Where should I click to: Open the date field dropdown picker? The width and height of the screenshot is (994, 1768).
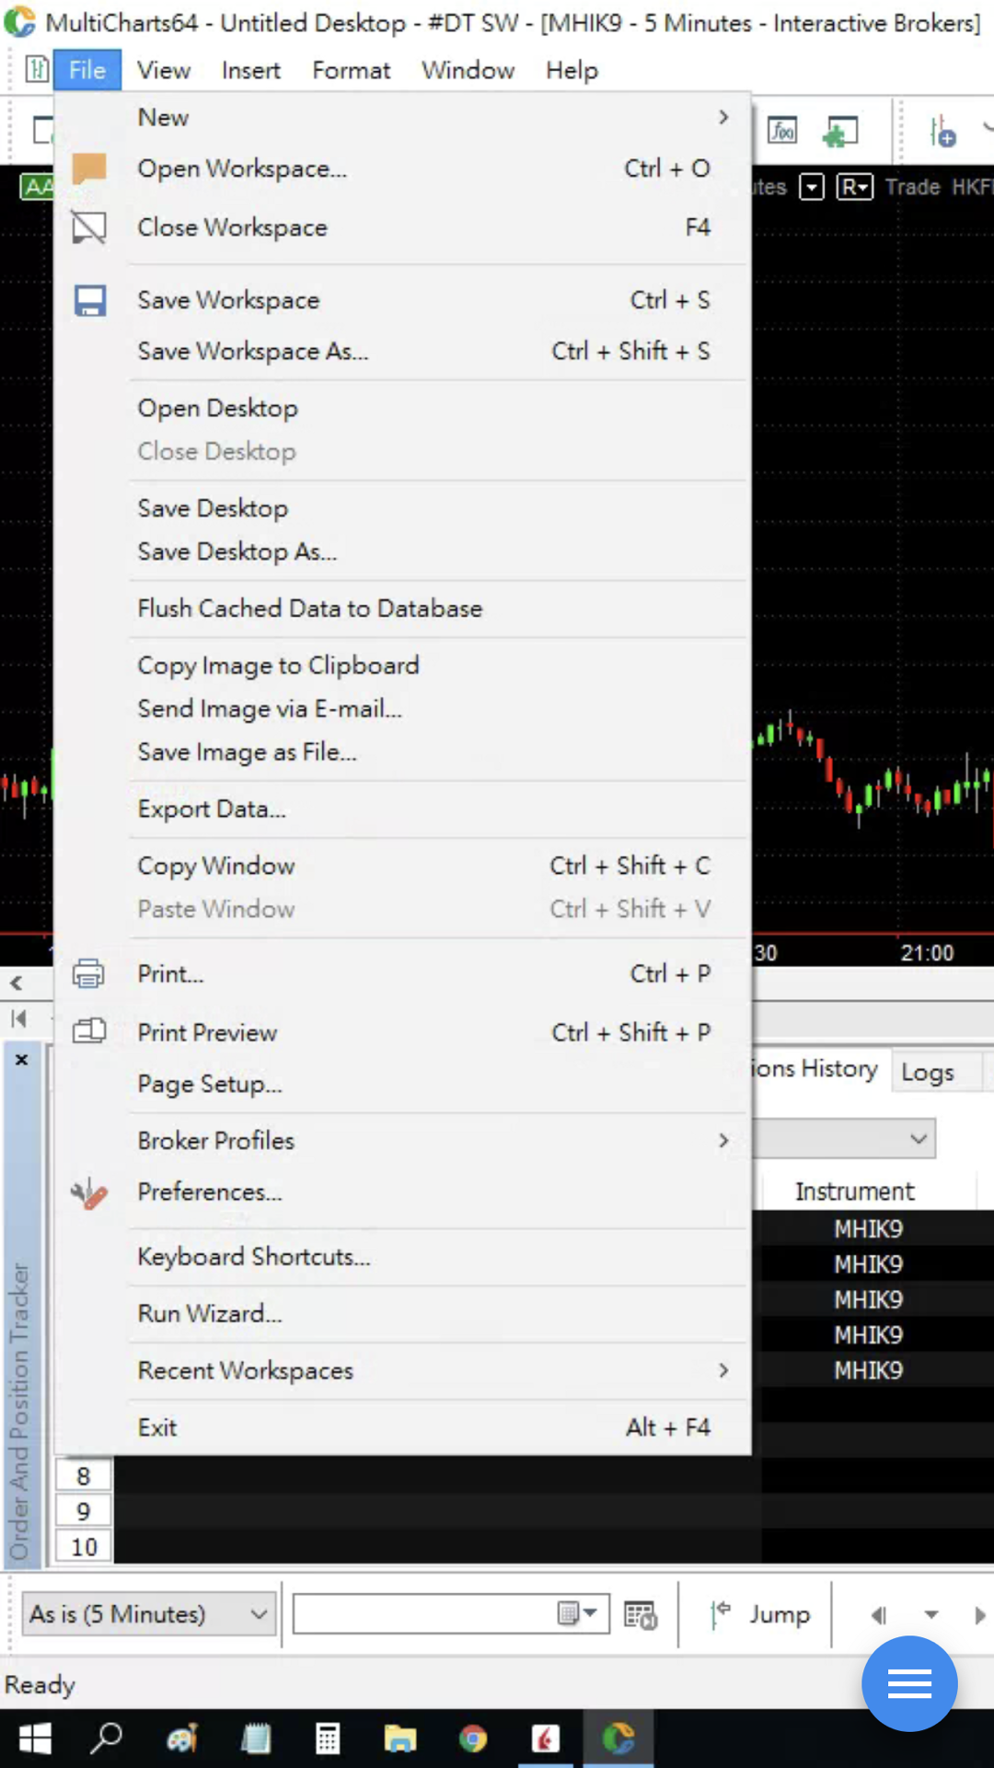point(580,1613)
